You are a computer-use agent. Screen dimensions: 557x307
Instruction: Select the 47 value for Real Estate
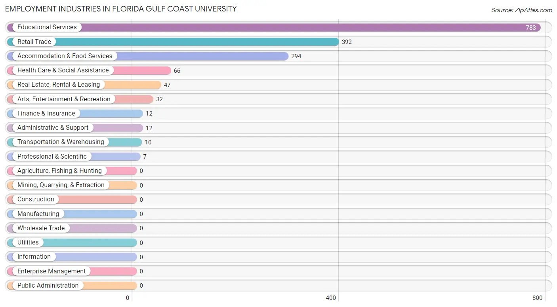coord(167,85)
